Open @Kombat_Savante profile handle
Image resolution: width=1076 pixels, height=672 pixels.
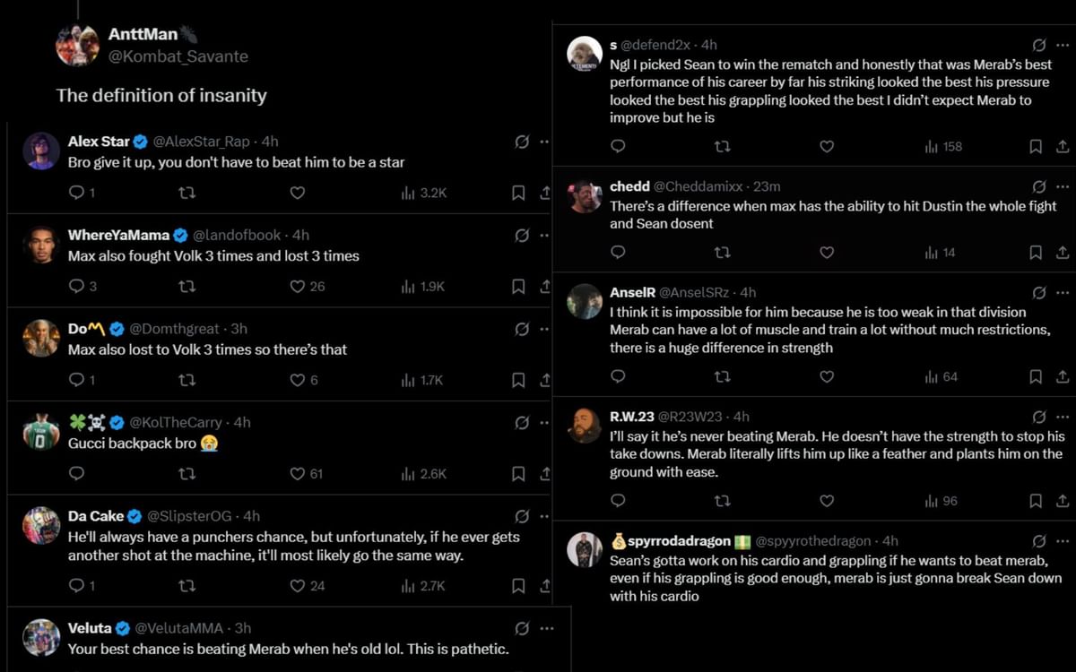point(178,56)
